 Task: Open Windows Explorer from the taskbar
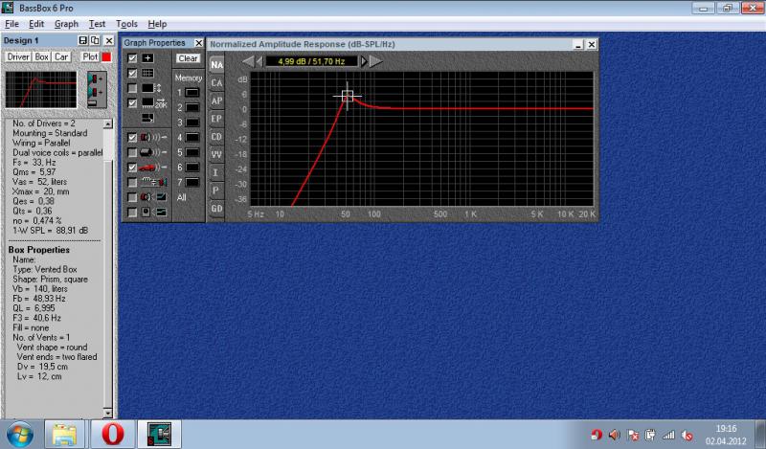tap(64, 435)
